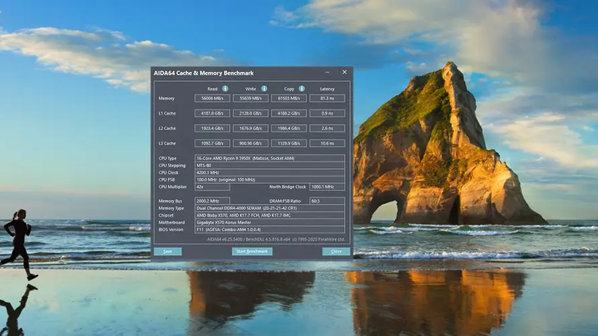This screenshot has width=598, height=336.
Task: Click the Close button at the bottom
Action: pyautogui.click(x=336, y=251)
